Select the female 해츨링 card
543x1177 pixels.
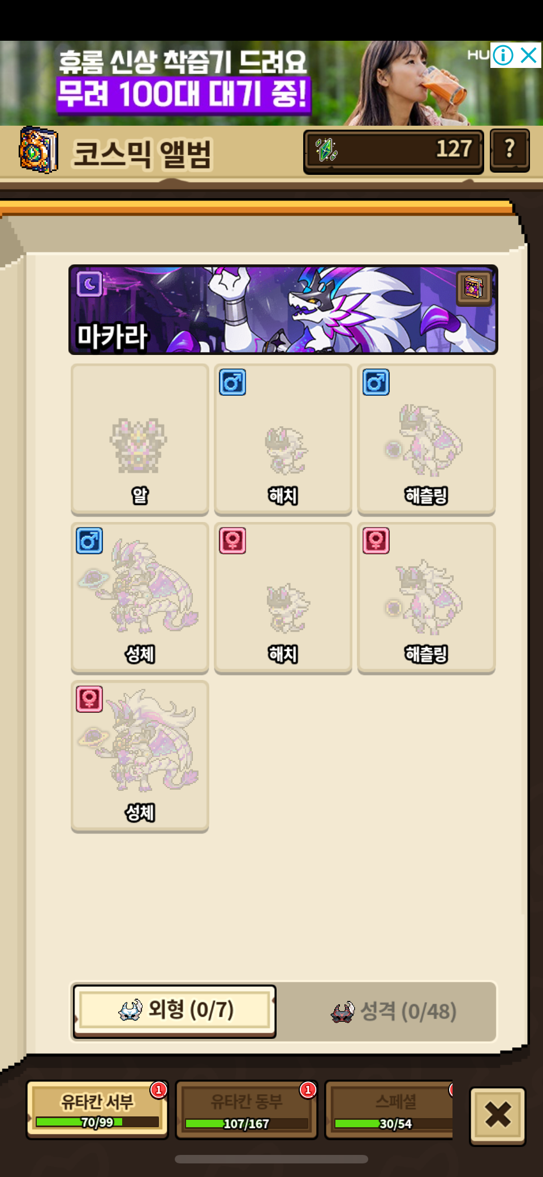click(426, 598)
